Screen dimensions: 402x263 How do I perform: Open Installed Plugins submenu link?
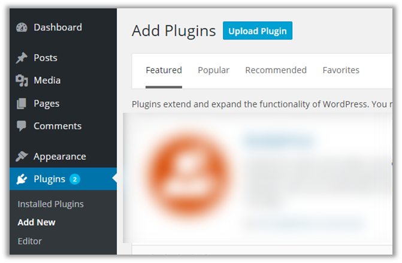coord(50,204)
